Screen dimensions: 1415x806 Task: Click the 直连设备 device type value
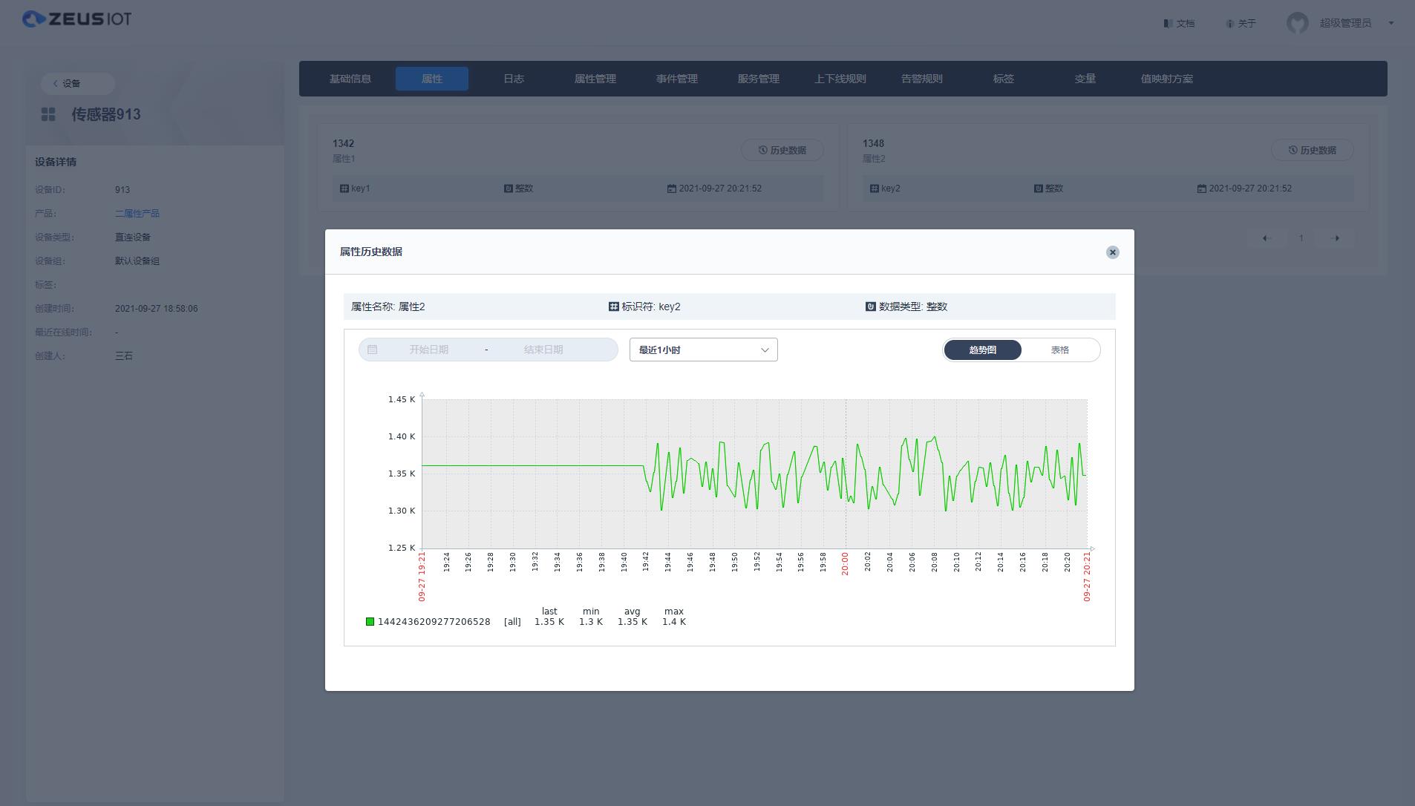pos(133,237)
